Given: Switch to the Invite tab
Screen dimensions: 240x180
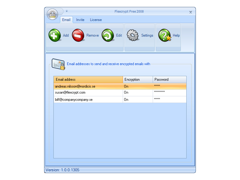Looking at the screenshot, I should click(x=80, y=20).
